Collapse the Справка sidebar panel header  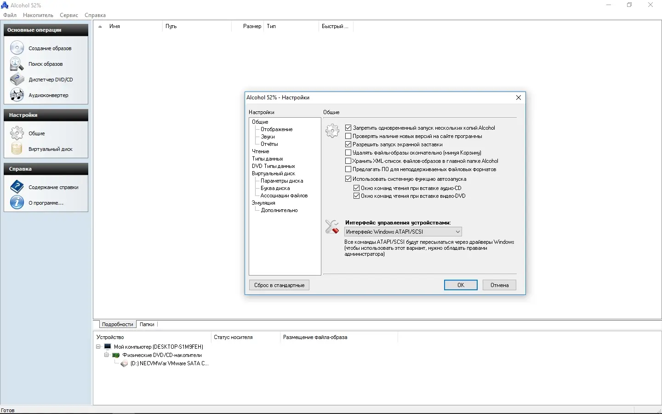(46, 169)
